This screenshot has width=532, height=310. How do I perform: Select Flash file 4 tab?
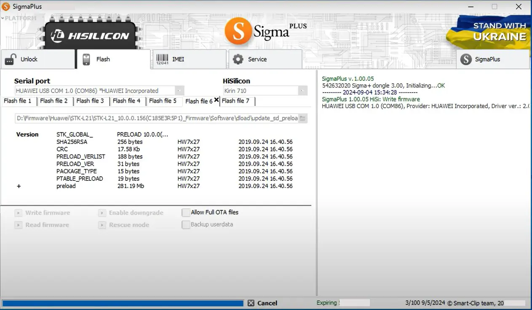pyautogui.click(x=126, y=101)
